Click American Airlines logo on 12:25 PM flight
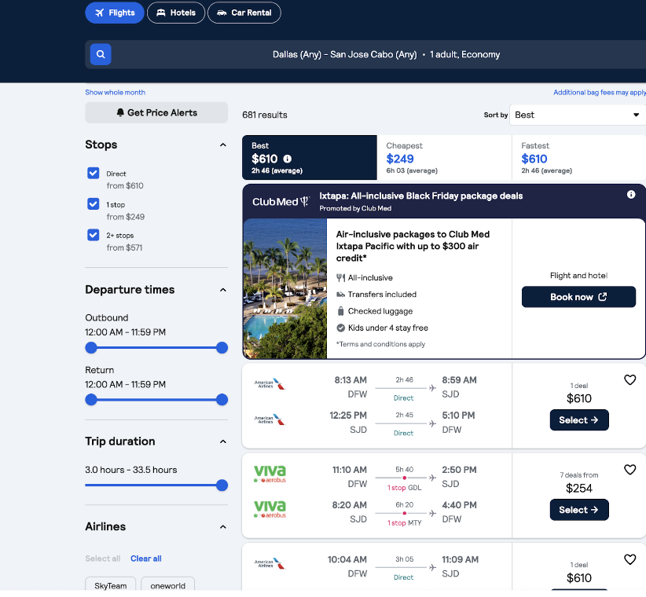Image resolution: width=646 pixels, height=597 pixels. point(270,419)
